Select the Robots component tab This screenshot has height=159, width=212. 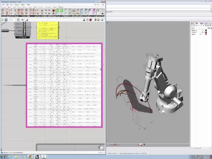(x=61, y=7)
